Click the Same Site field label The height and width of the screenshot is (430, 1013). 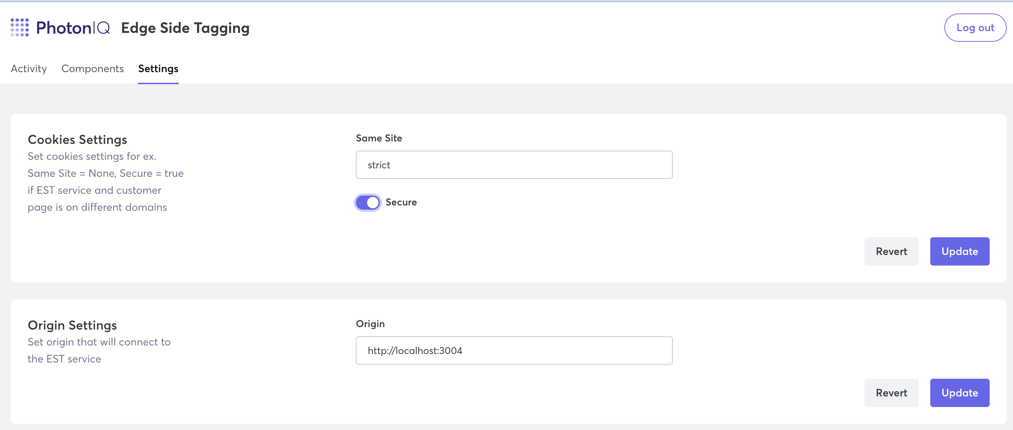tap(379, 138)
